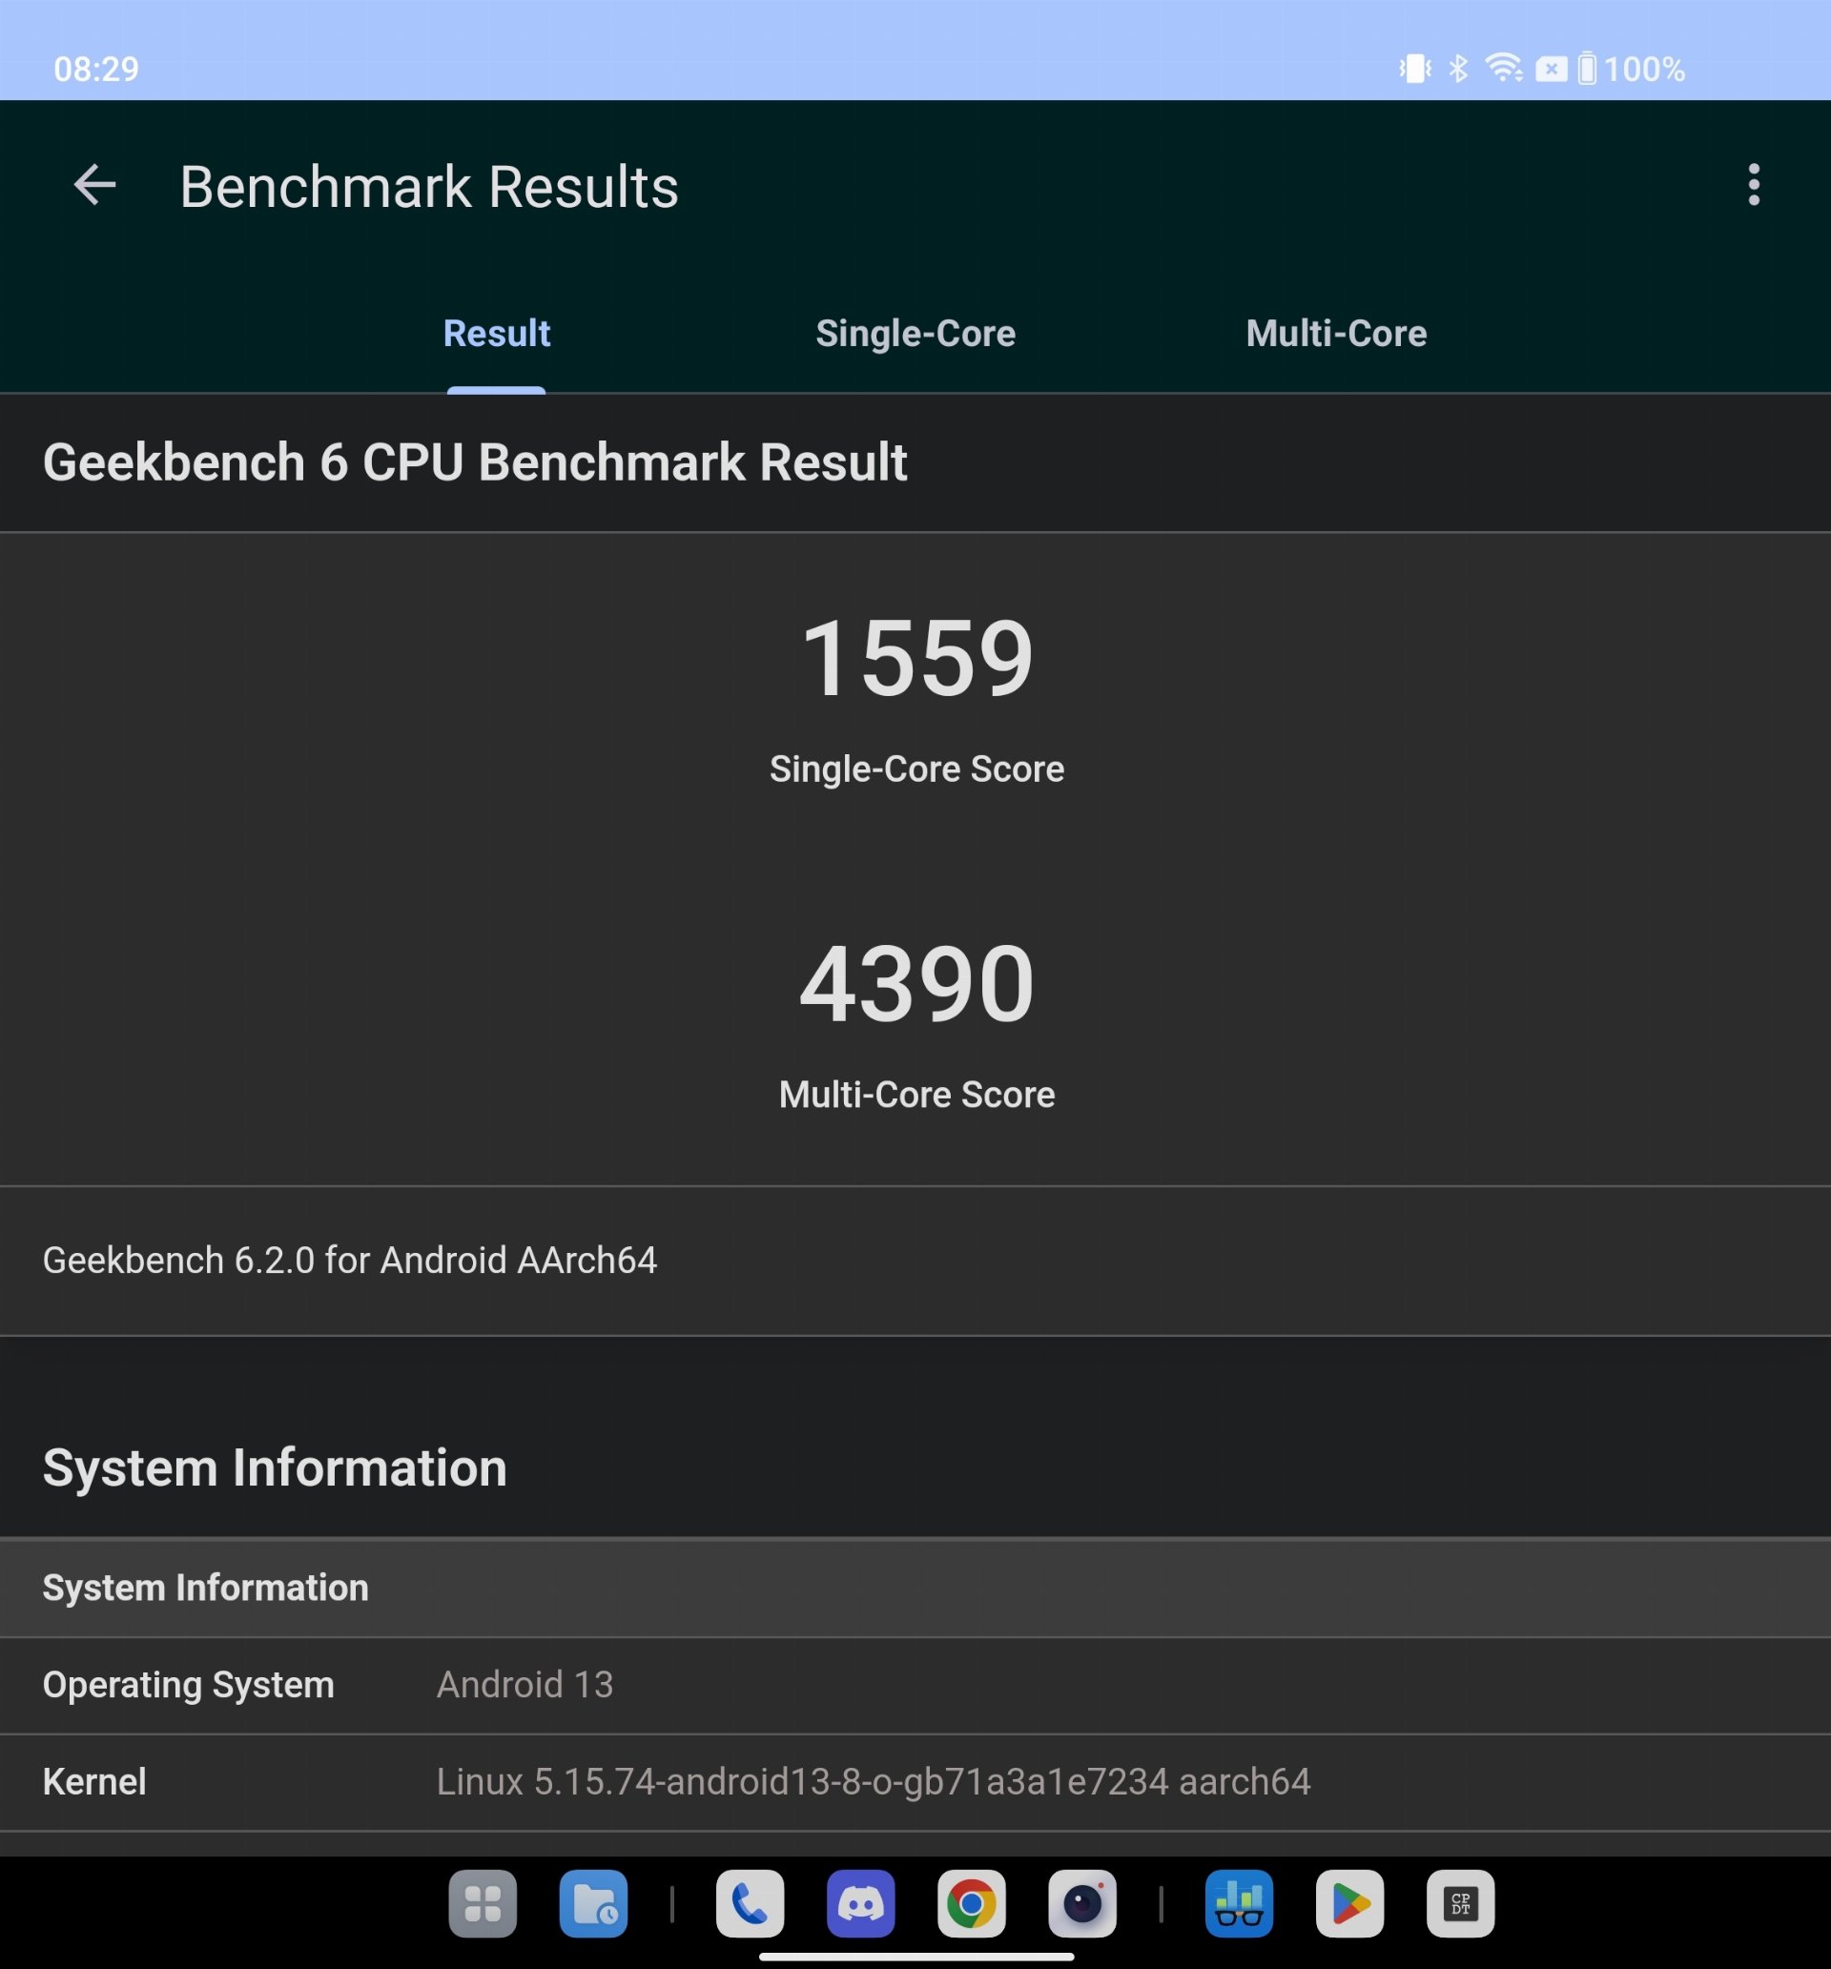Screen dimensions: 1831x1969
Task: Tap the vibrate mode status icon
Action: pyautogui.click(x=1415, y=69)
